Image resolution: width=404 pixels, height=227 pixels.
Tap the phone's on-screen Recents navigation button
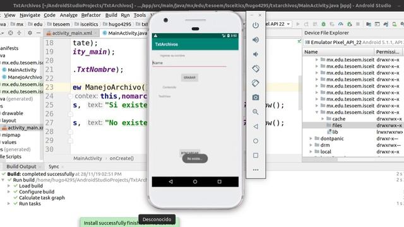pos(219,182)
